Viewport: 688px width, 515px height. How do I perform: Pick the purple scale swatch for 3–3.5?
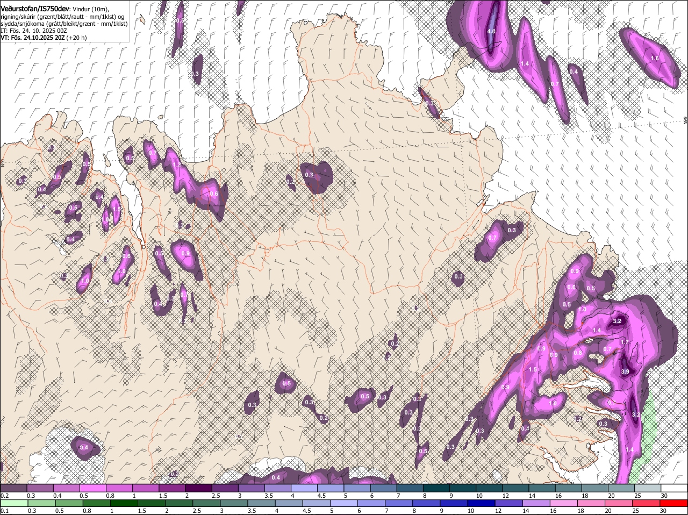pos(251,488)
